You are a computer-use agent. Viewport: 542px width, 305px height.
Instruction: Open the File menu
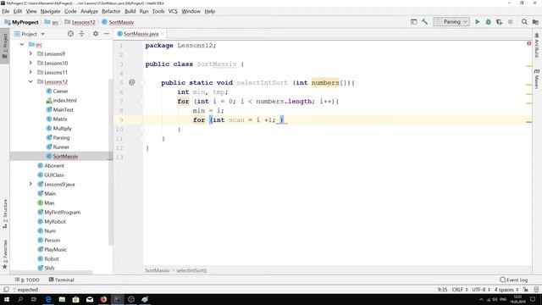[6, 11]
